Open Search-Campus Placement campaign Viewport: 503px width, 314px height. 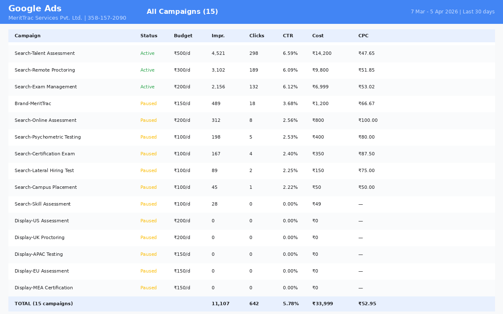[x=46, y=188]
